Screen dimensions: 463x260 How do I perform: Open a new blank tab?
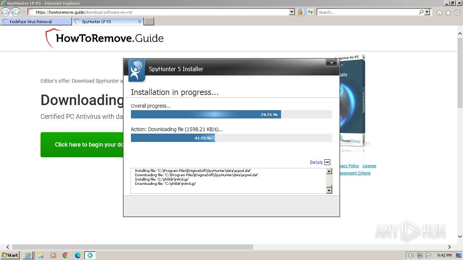click(149, 22)
